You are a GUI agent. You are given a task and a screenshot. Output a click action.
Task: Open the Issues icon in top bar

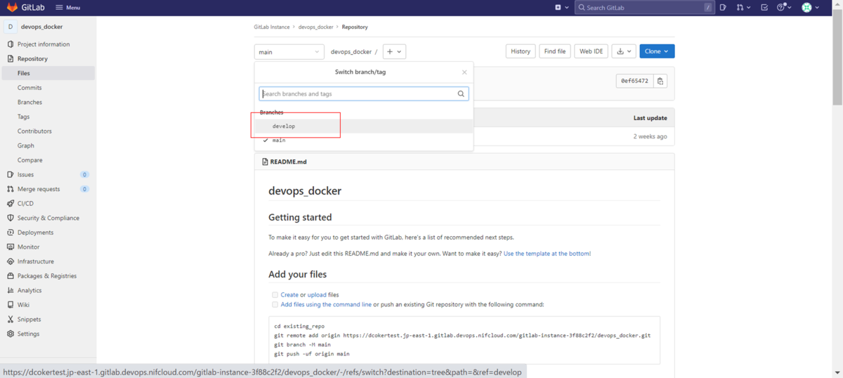723,8
